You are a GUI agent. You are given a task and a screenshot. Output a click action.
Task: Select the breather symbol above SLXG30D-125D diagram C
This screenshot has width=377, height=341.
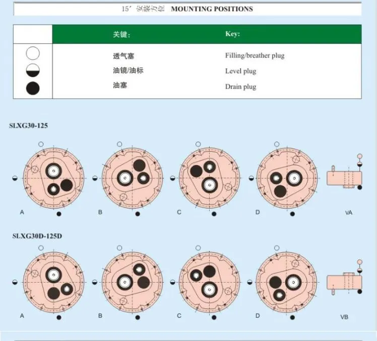point(198,248)
